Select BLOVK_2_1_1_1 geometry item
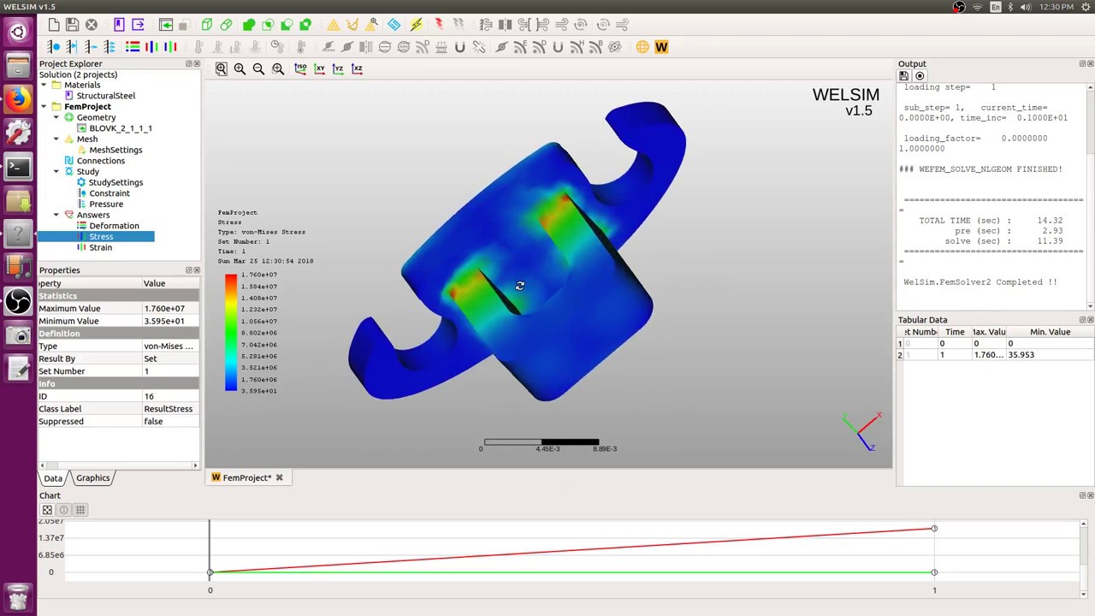Screen dimensions: 1095x616 click(121, 128)
